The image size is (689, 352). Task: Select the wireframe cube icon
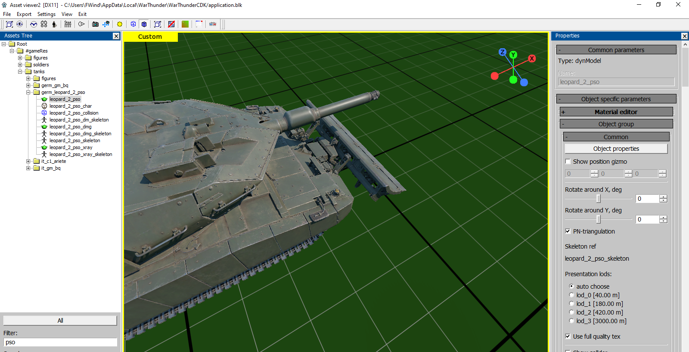pos(133,24)
